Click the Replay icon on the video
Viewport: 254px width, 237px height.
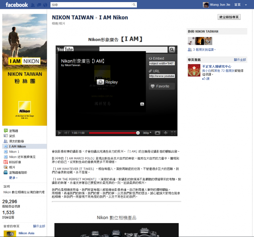click(100, 82)
